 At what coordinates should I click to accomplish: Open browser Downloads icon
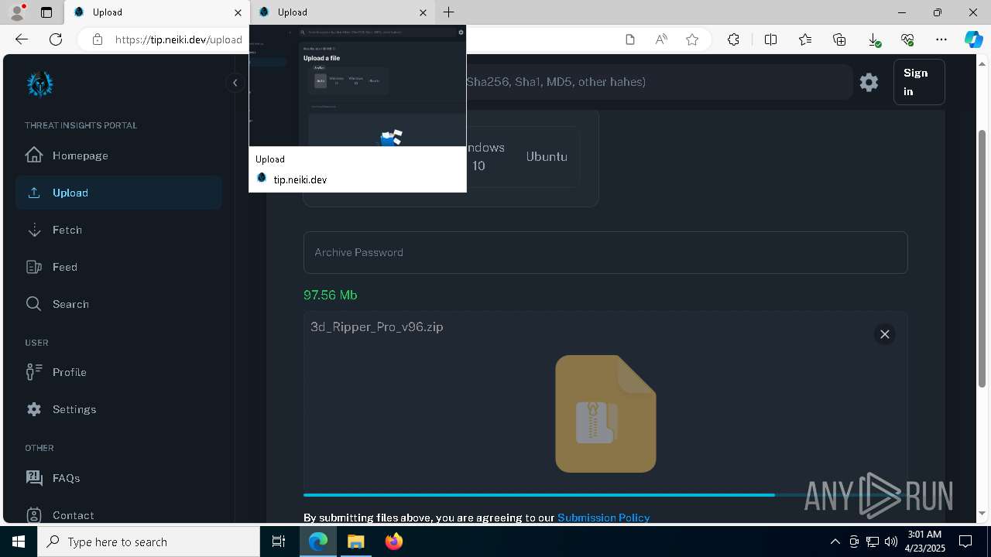coord(873,39)
